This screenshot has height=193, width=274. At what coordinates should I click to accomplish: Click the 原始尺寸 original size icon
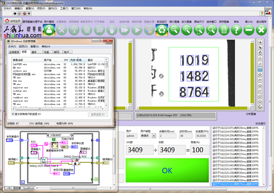click(199, 30)
